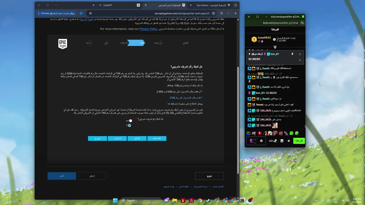Pick the red angry face quick emote
Image resolution: width=365 pixels, height=205 pixels.
click(x=281, y=133)
